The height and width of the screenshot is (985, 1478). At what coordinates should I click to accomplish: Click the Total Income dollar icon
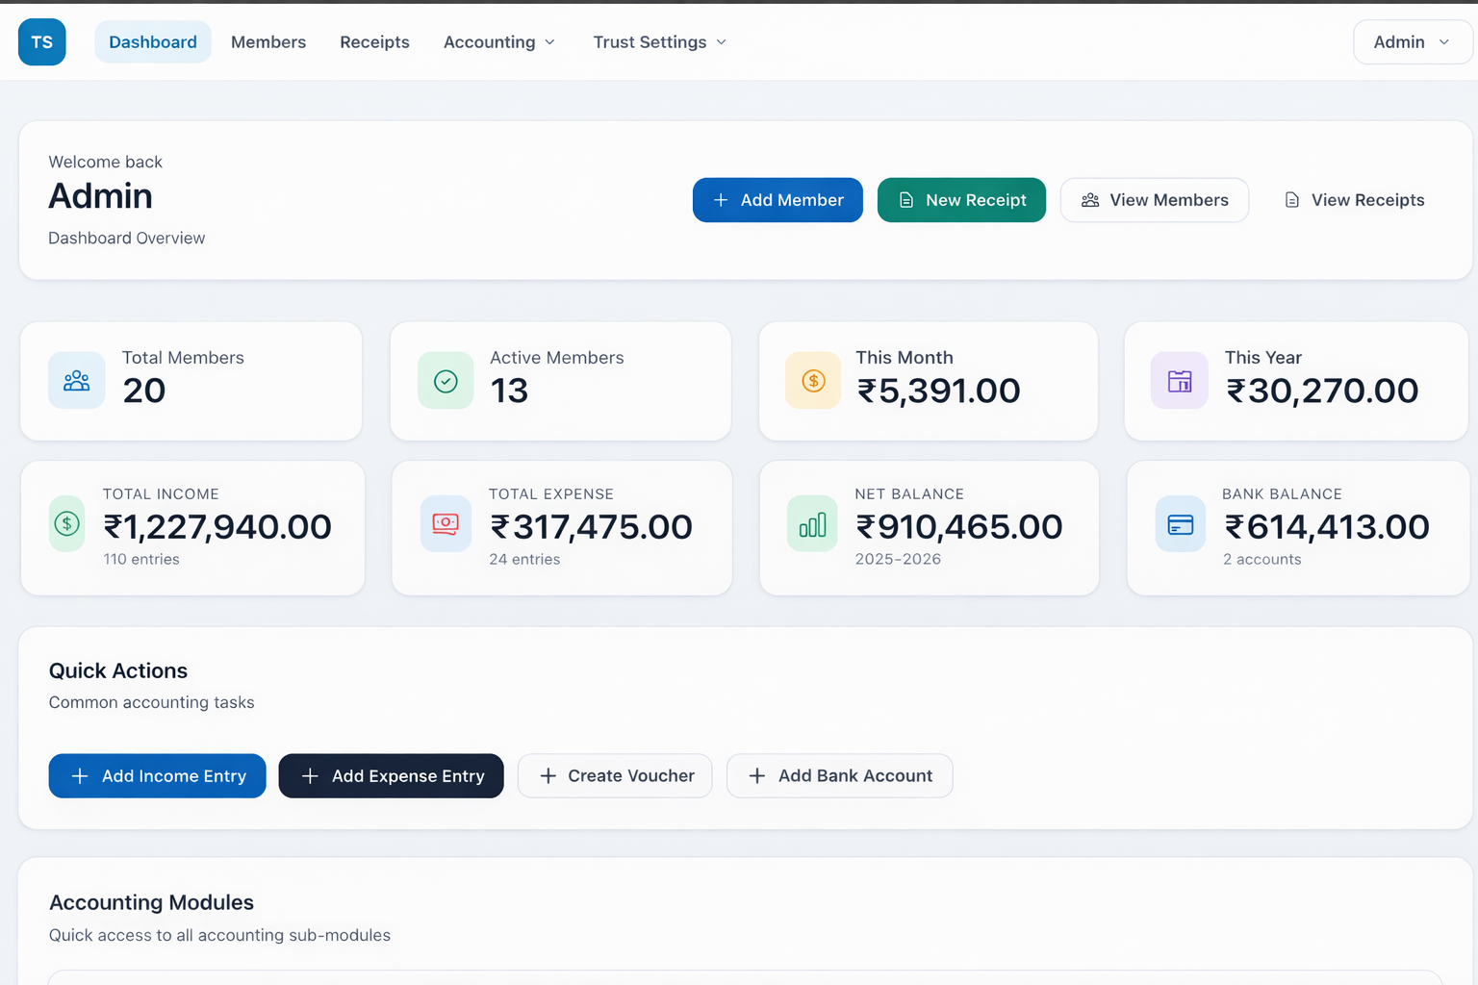click(x=66, y=524)
